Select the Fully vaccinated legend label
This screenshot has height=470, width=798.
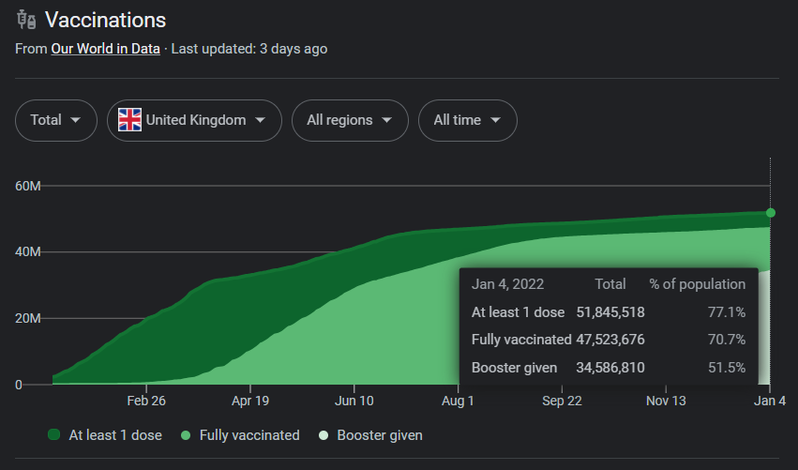click(x=249, y=435)
